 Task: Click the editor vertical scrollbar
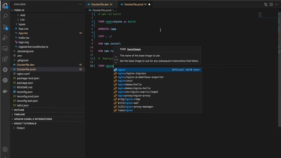click(280, 70)
